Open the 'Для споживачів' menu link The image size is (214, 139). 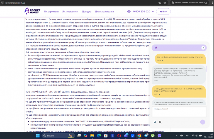pyautogui.click(x=104, y=12)
